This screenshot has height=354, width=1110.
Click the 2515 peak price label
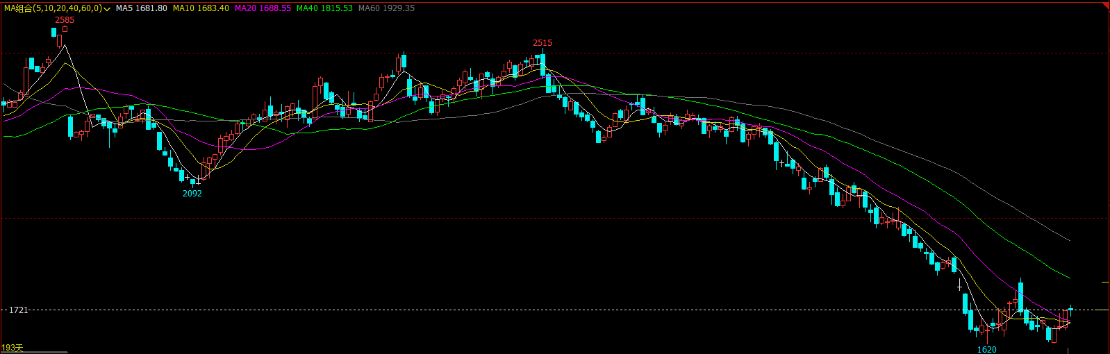tap(542, 43)
